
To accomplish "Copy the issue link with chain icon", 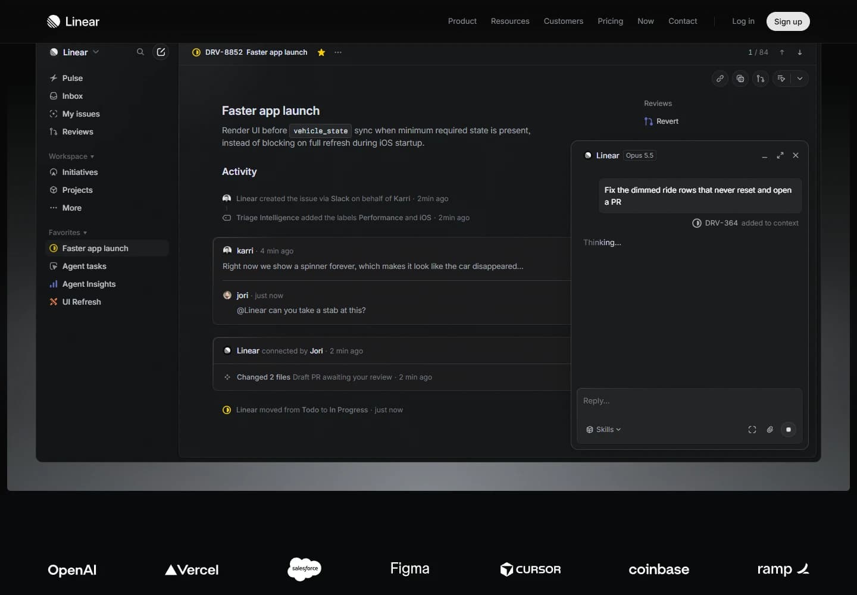I will pyautogui.click(x=720, y=79).
